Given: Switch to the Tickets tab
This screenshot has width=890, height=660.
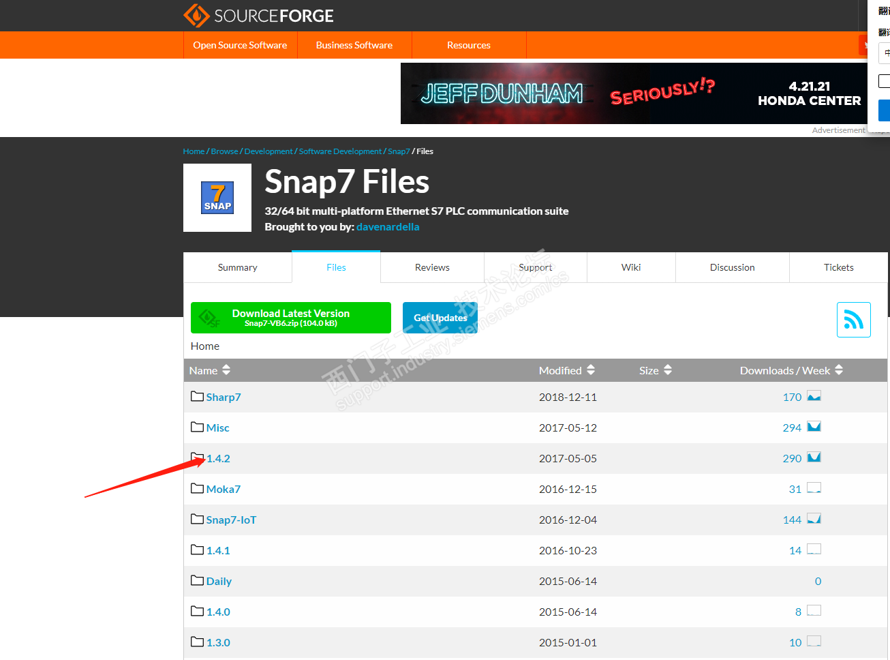Looking at the screenshot, I should (839, 267).
